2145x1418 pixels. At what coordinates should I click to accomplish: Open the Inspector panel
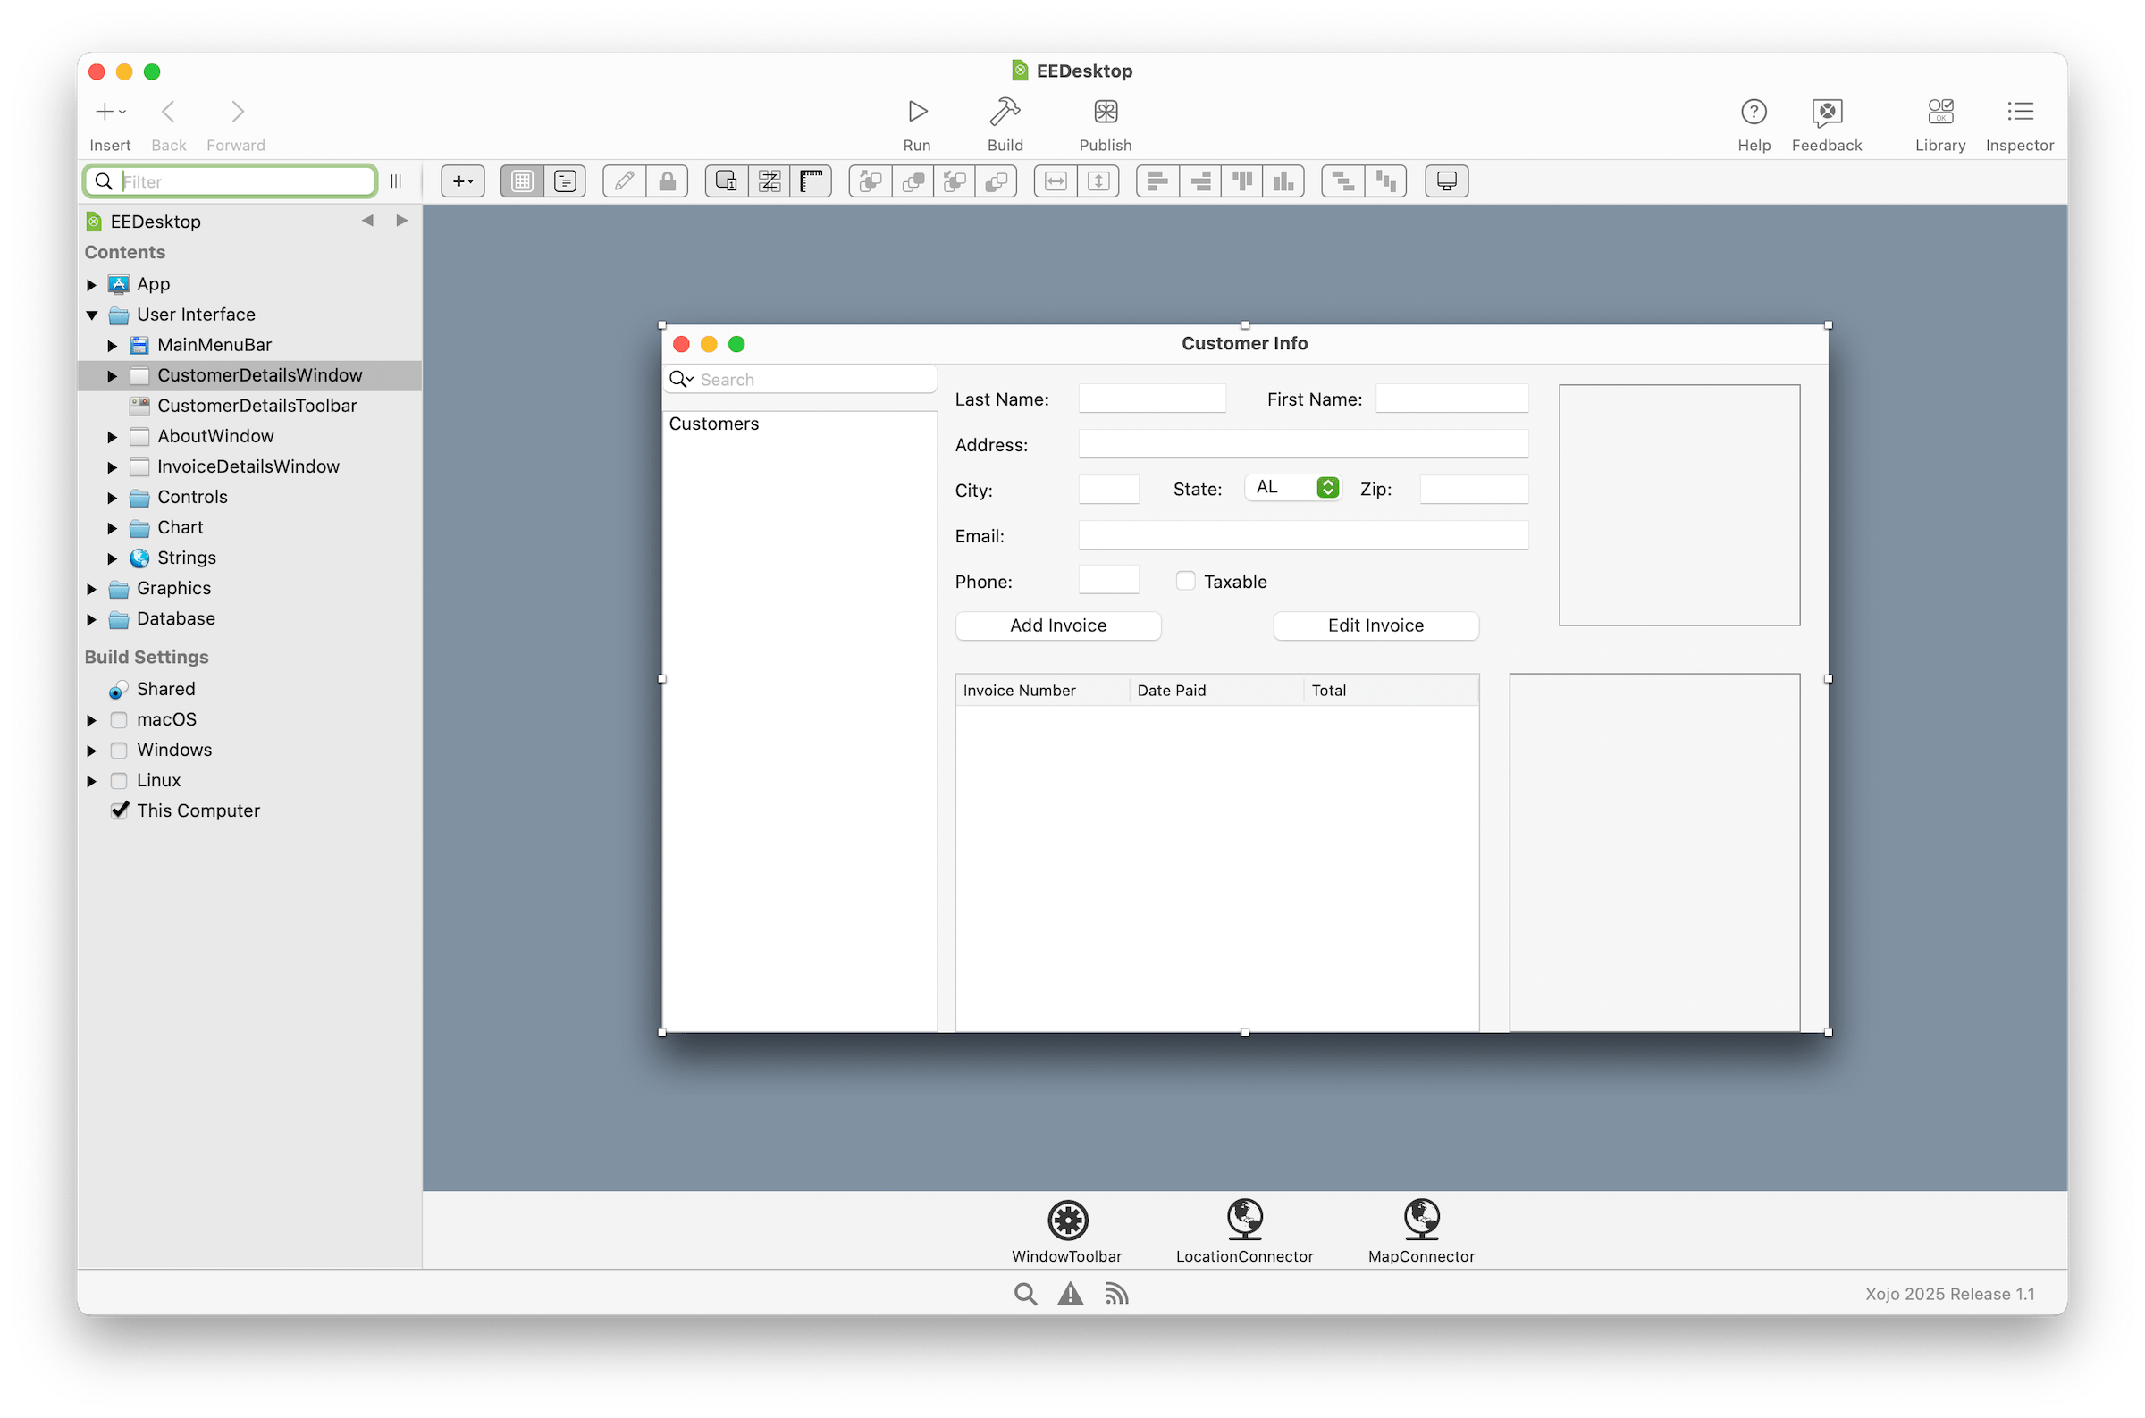[x=2018, y=122]
